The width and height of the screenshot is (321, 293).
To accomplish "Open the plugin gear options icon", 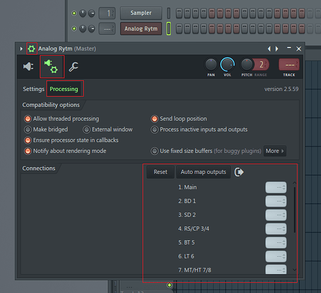I will [x=32, y=49].
